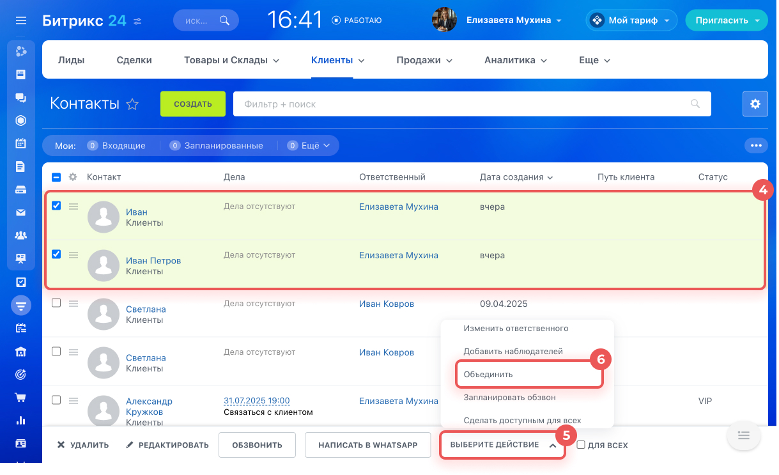Click the CRM funnel icon in sidebar
Viewport: 779px width, 475px height.
coord(21,306)
